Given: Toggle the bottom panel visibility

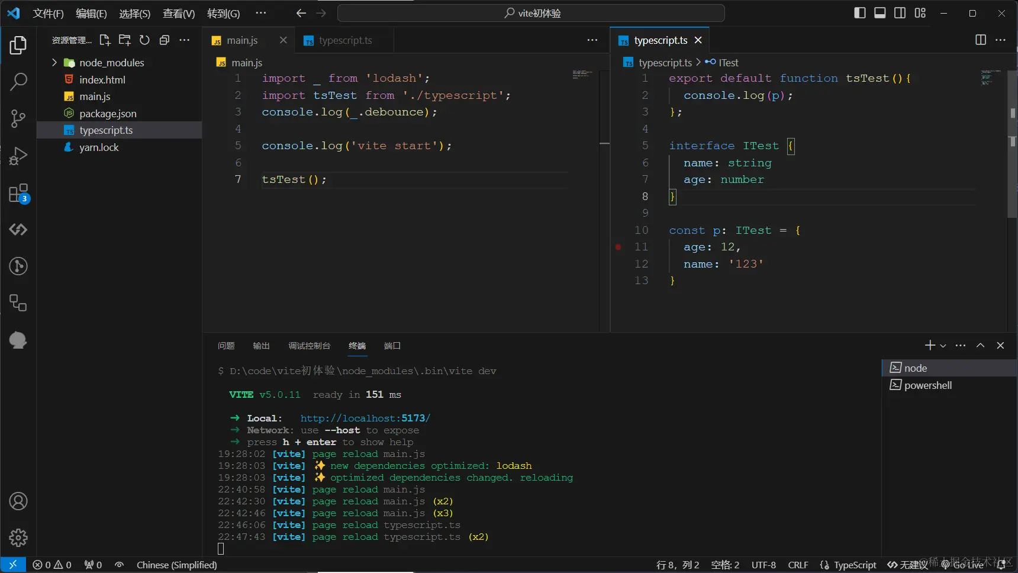Looking at the screenshot, I should click(880, 13).
